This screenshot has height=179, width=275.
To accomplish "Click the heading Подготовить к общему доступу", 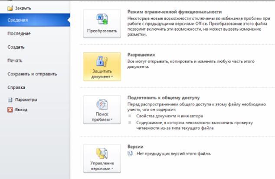I will pyautogui.click(x=164, y=98).
